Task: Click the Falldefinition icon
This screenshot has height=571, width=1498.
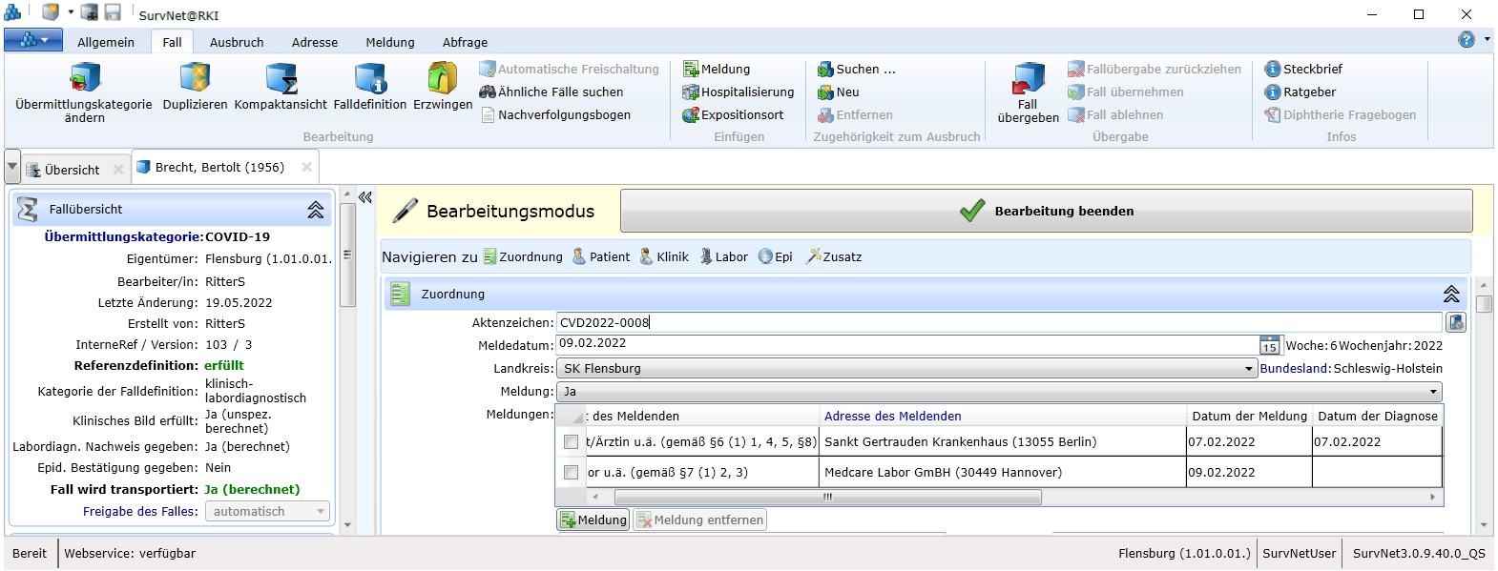Action: click(369, 78)
